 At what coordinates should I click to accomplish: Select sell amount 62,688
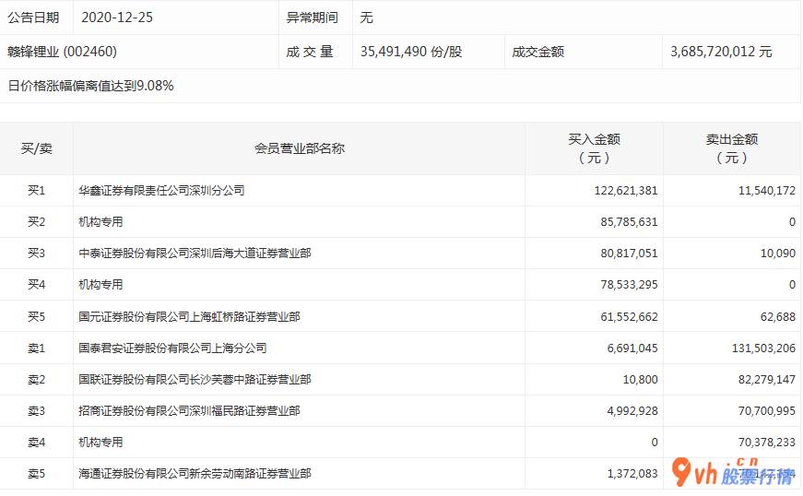tap(778, 317)
